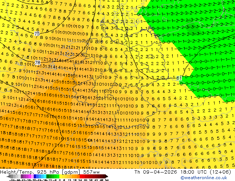The width and height of the screenshot is (235, 181).
Task: Click the bright red segment of the color scale
Action: point(81,176)
